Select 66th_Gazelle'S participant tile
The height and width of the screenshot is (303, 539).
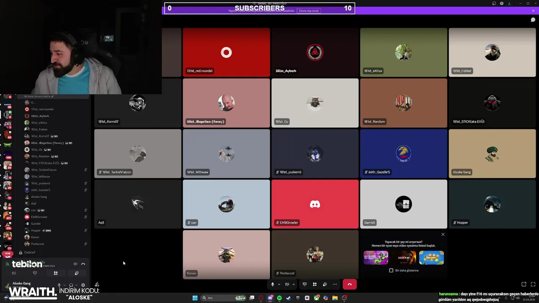(403, 154)
